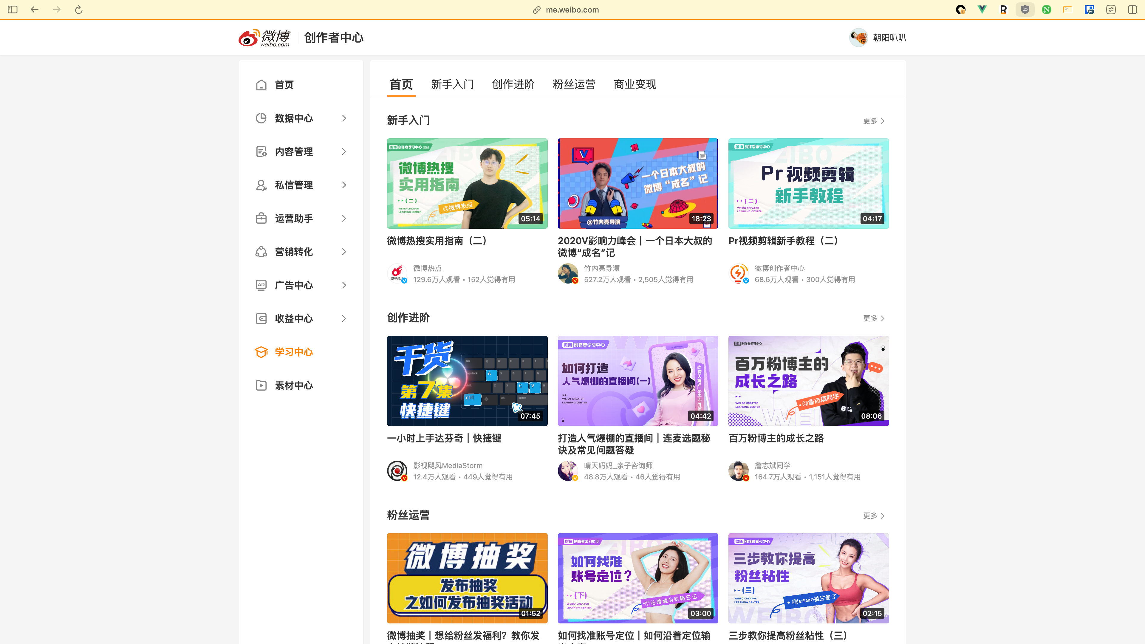Click the me.weibo.com address bar
The width and height of the screenshot is (1145, 644).
572,9
